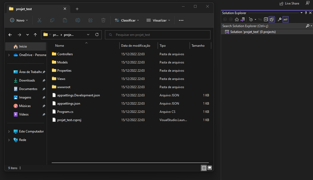Open the Novo menu in File Explorer

(19, 20)
